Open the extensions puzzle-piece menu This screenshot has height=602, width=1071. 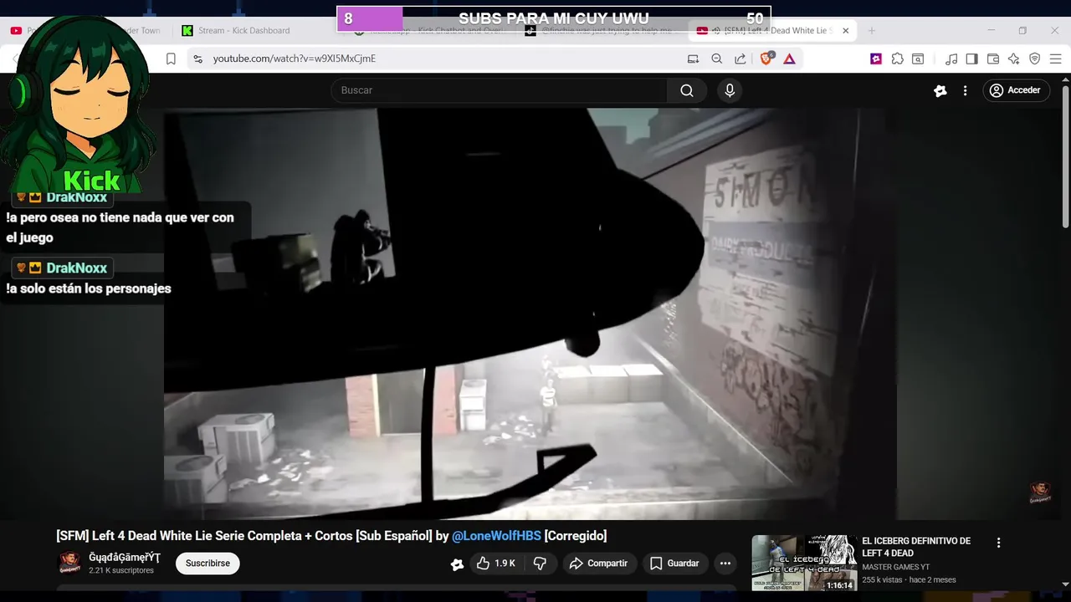coord(897,59)
